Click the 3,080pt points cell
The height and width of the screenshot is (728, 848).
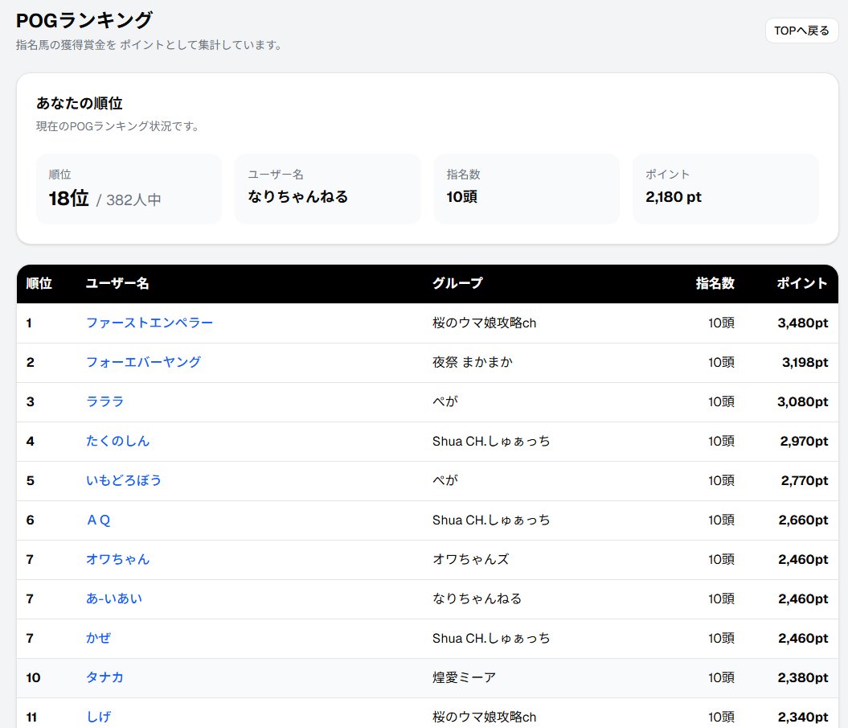click(x=802, y=402)
